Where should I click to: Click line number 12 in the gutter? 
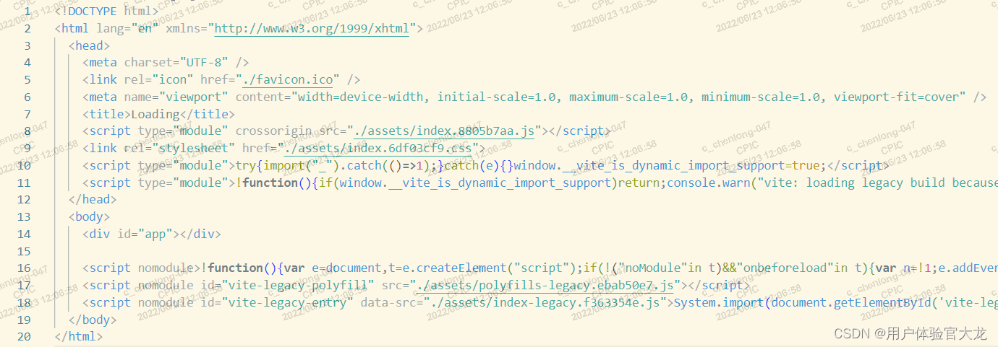point(25,200)
